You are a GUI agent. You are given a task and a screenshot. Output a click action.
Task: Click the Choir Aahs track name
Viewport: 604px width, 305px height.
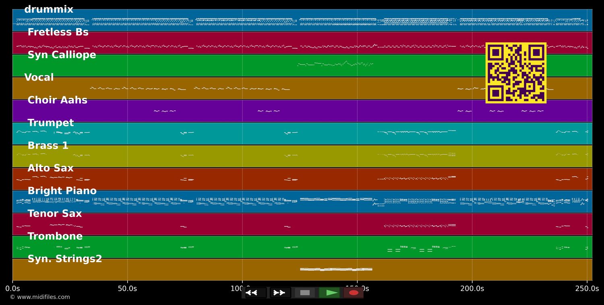57,100
